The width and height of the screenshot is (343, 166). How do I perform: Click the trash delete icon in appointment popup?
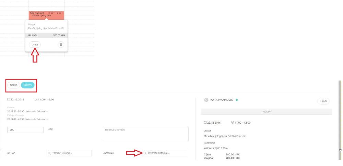click(x=61, y=44)
